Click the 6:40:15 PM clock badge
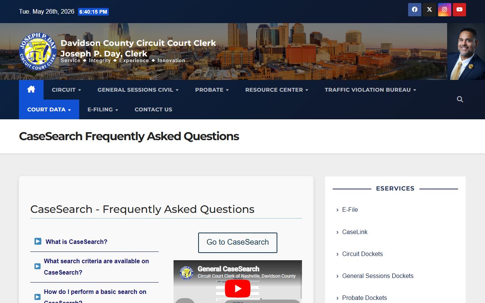Screen dimensions: 485x303 click(93, 12)
